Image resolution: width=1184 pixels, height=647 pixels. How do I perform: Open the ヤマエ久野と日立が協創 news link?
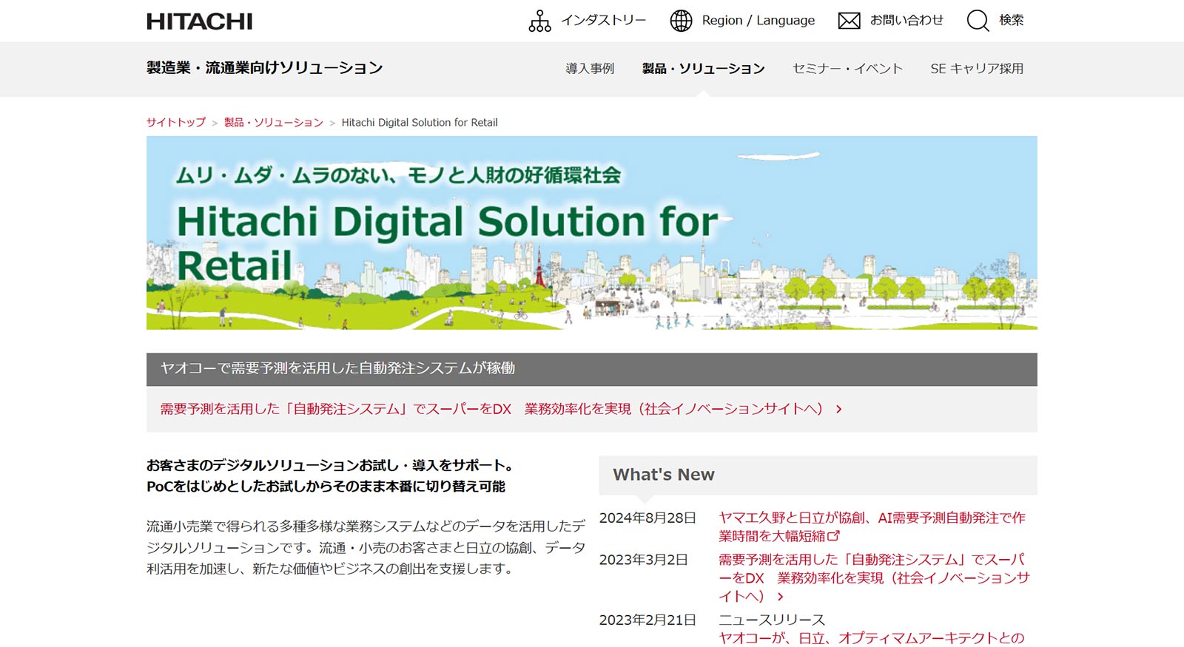pos(872,526)
